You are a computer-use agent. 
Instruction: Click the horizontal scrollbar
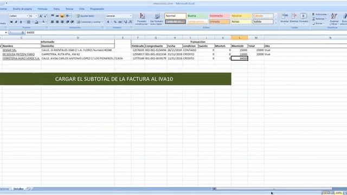273,189
